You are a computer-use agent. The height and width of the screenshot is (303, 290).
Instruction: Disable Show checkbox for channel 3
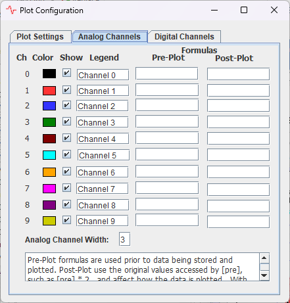coord(66,121)
